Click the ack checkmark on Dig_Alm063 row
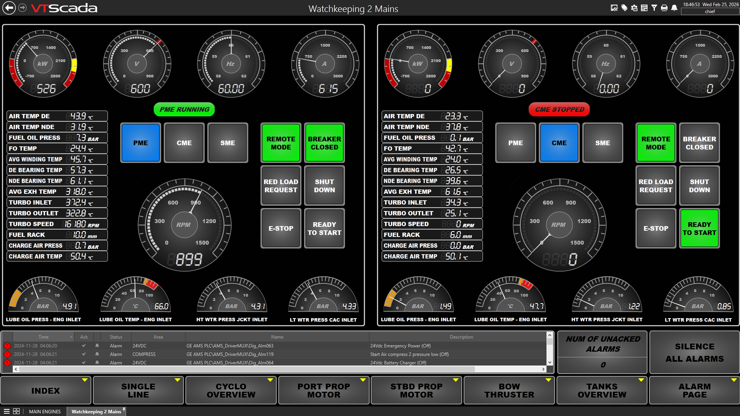740x416 pixels. (84, 346)
